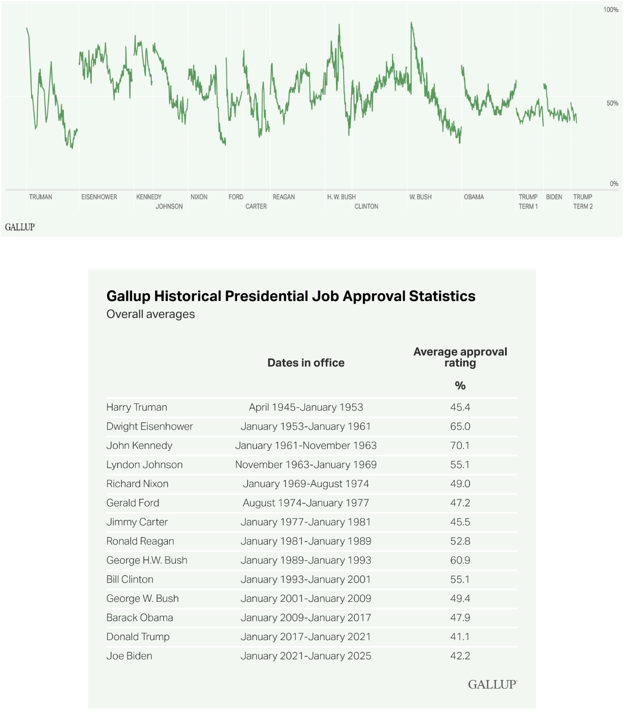Viewport: 626px width, 711px height.
Task: Click the GALLUP logo below the chart
Action: (x=20, y=227)
